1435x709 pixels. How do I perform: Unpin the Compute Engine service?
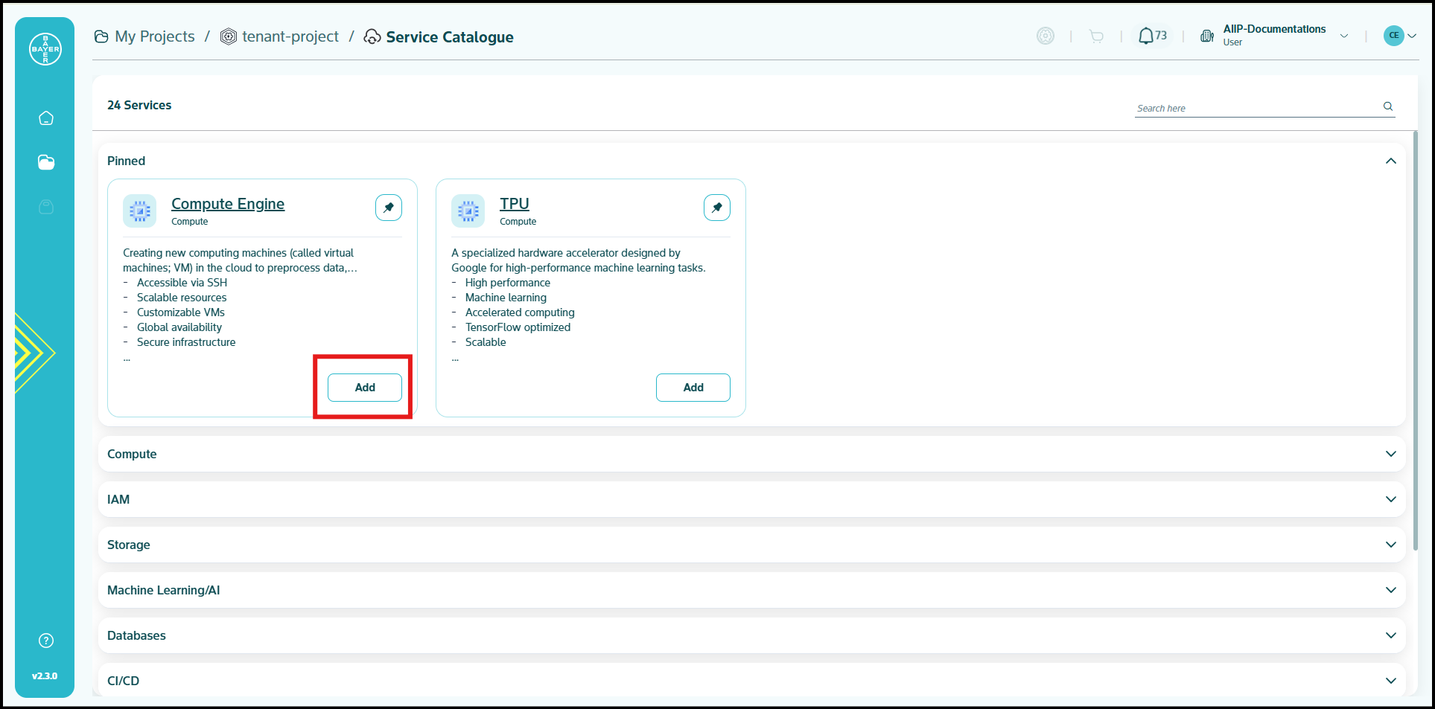tap(389, 208)
